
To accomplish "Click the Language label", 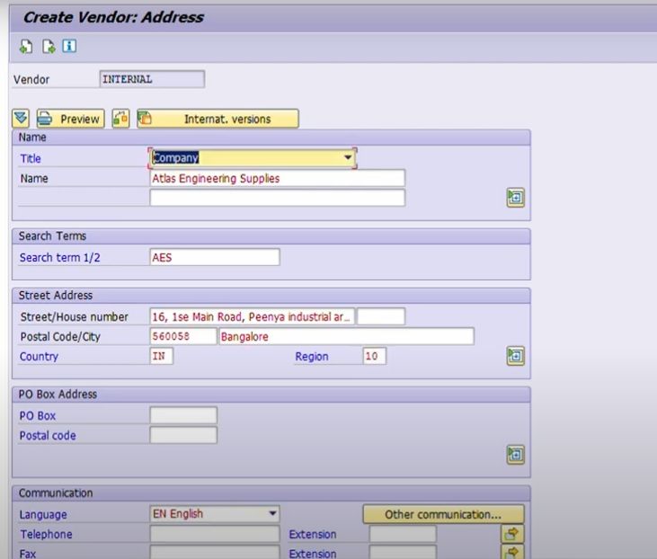I will click(x=43, y=515).
